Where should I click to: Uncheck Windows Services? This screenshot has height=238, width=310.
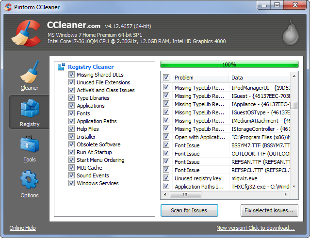71,183
